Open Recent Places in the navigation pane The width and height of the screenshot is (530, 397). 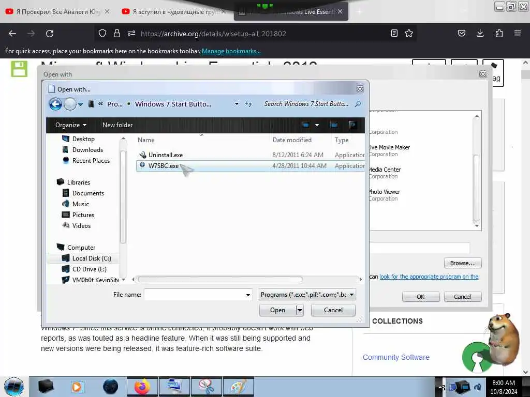pyautogui.click(x=91, y=160)
